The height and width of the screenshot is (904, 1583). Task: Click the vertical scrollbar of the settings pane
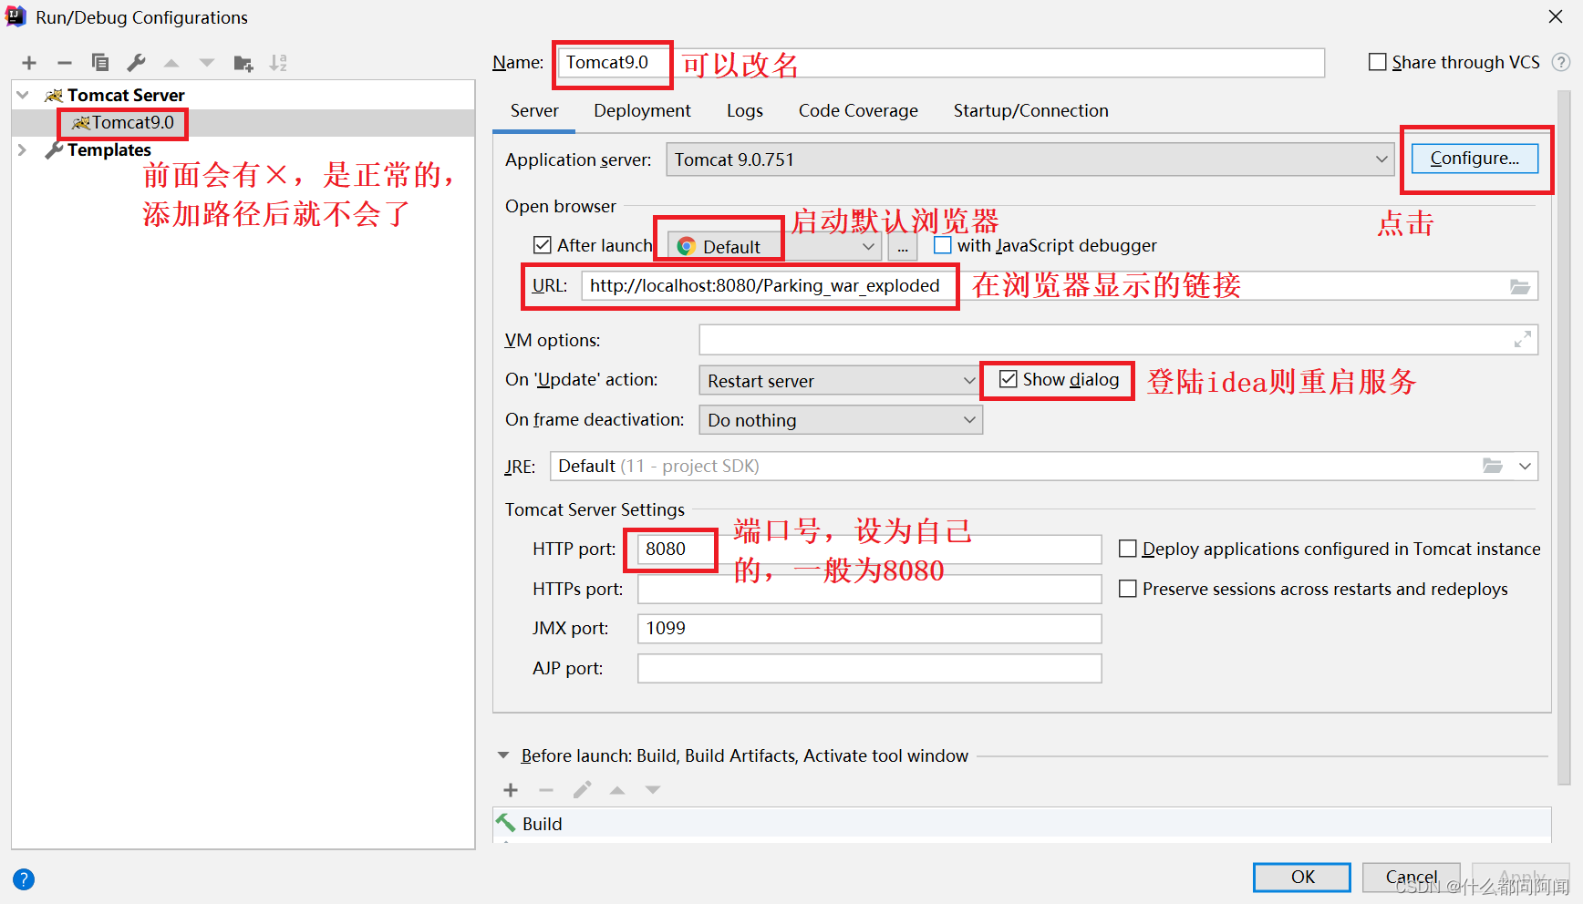click(1564, 437)
